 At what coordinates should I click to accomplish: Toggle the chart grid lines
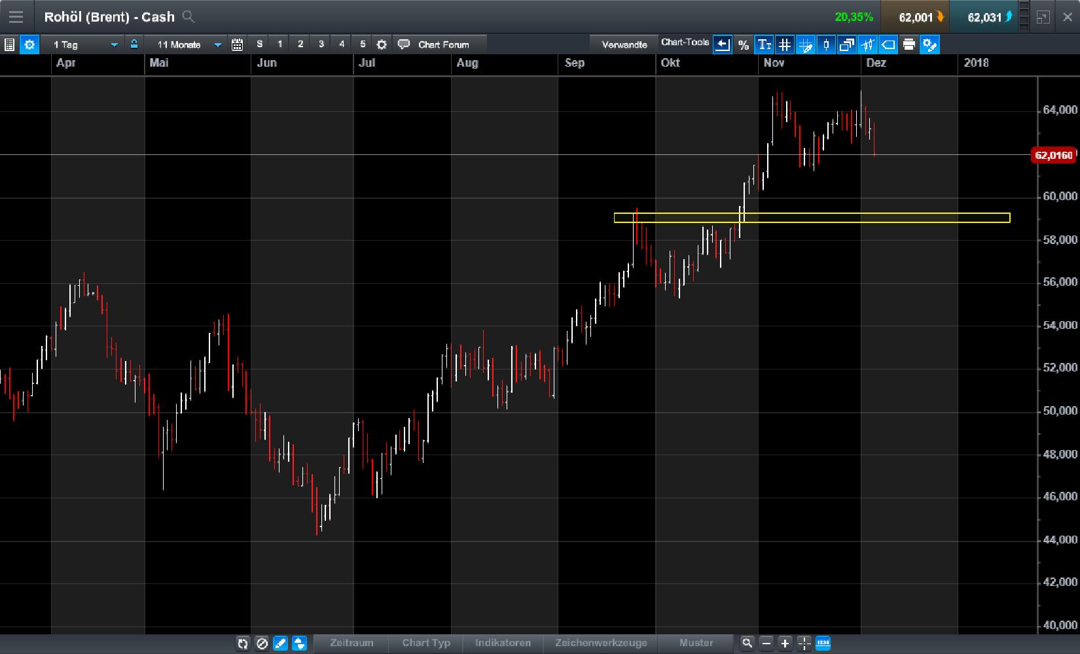(x=784, y=44)
